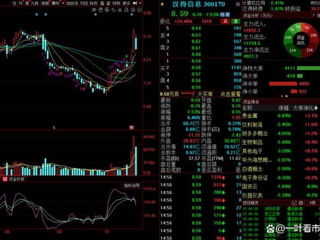Toggle the lock icon above chart
This screenshot has width=320, height=240.
coord(126,10)
